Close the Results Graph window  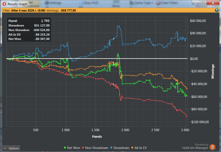tap(213, 3)
